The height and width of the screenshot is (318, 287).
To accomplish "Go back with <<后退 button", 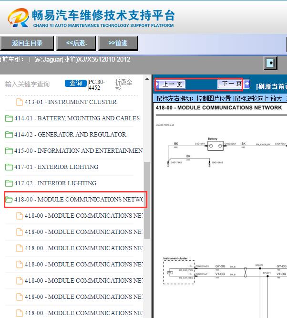I will [x=76, y=43].
